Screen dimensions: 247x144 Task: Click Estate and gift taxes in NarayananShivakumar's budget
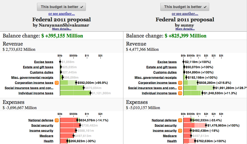(x=38, y=67)
